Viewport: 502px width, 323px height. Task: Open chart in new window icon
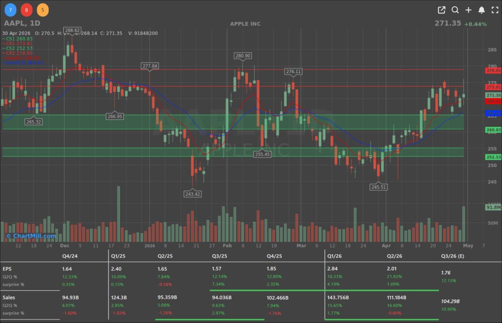(441, 10)
